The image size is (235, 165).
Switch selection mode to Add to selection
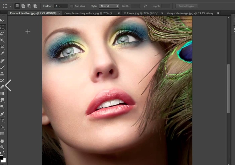tap(23, 6)
